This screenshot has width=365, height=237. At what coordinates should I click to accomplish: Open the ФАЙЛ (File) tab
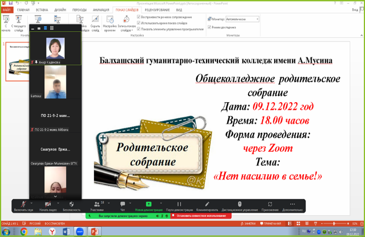(x=7, y=10)
